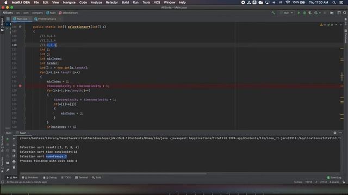Toggle scroll to end in Run console

pos(14,156)
